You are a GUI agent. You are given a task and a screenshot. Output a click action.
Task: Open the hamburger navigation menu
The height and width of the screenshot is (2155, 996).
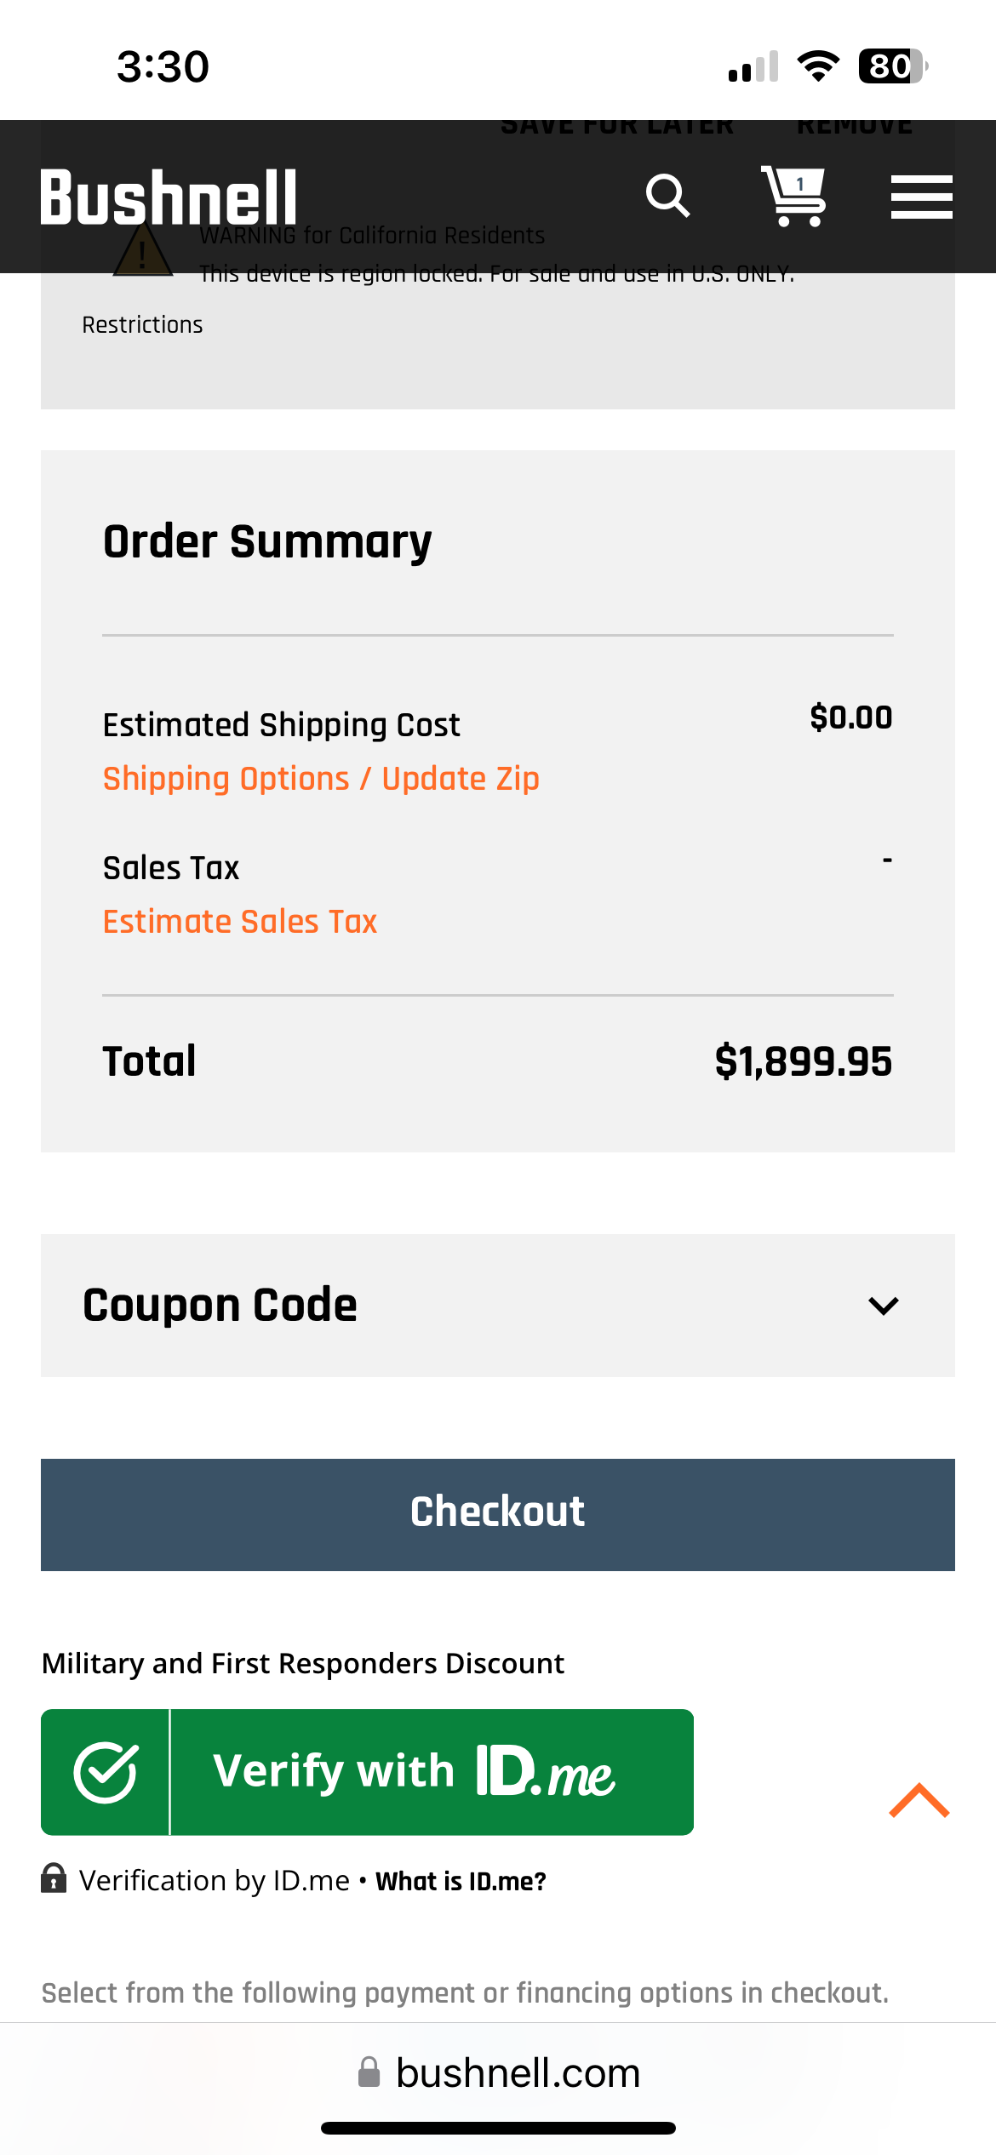[921, 197]
